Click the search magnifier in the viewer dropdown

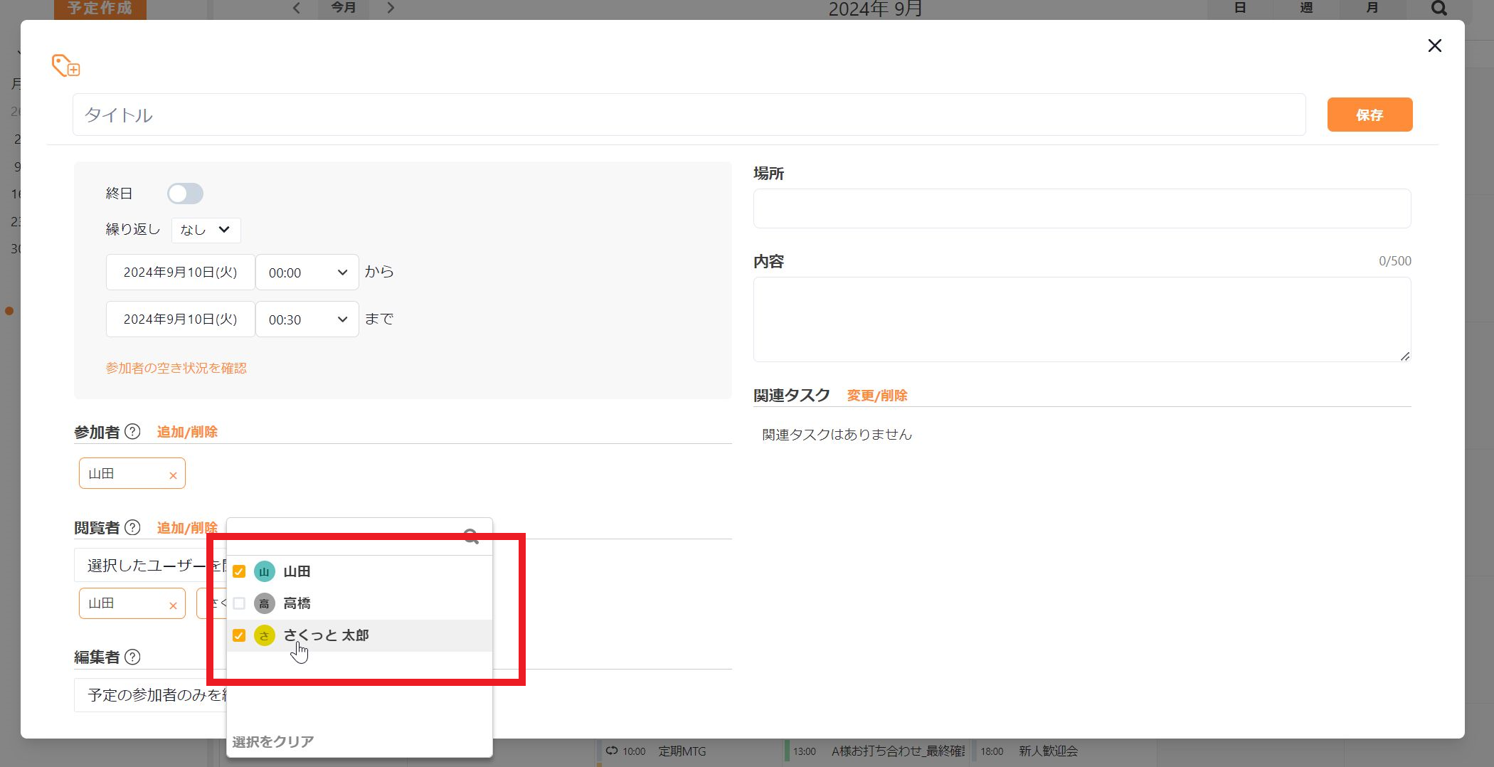471,536
